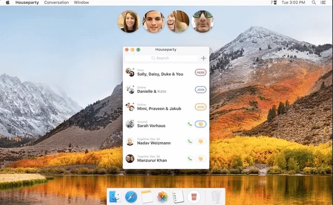Viewport: 333px width, 205px height.
Task: Close the Houseparty window
Action: click(x=127, y=49)
